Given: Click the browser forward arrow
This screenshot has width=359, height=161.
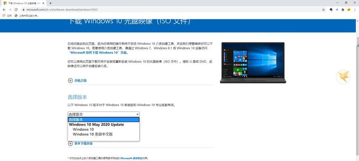Looking at the screenshot, I should (10, 10).
